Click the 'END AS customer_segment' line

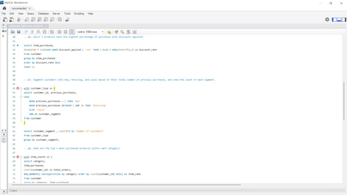tap(45, 114)
